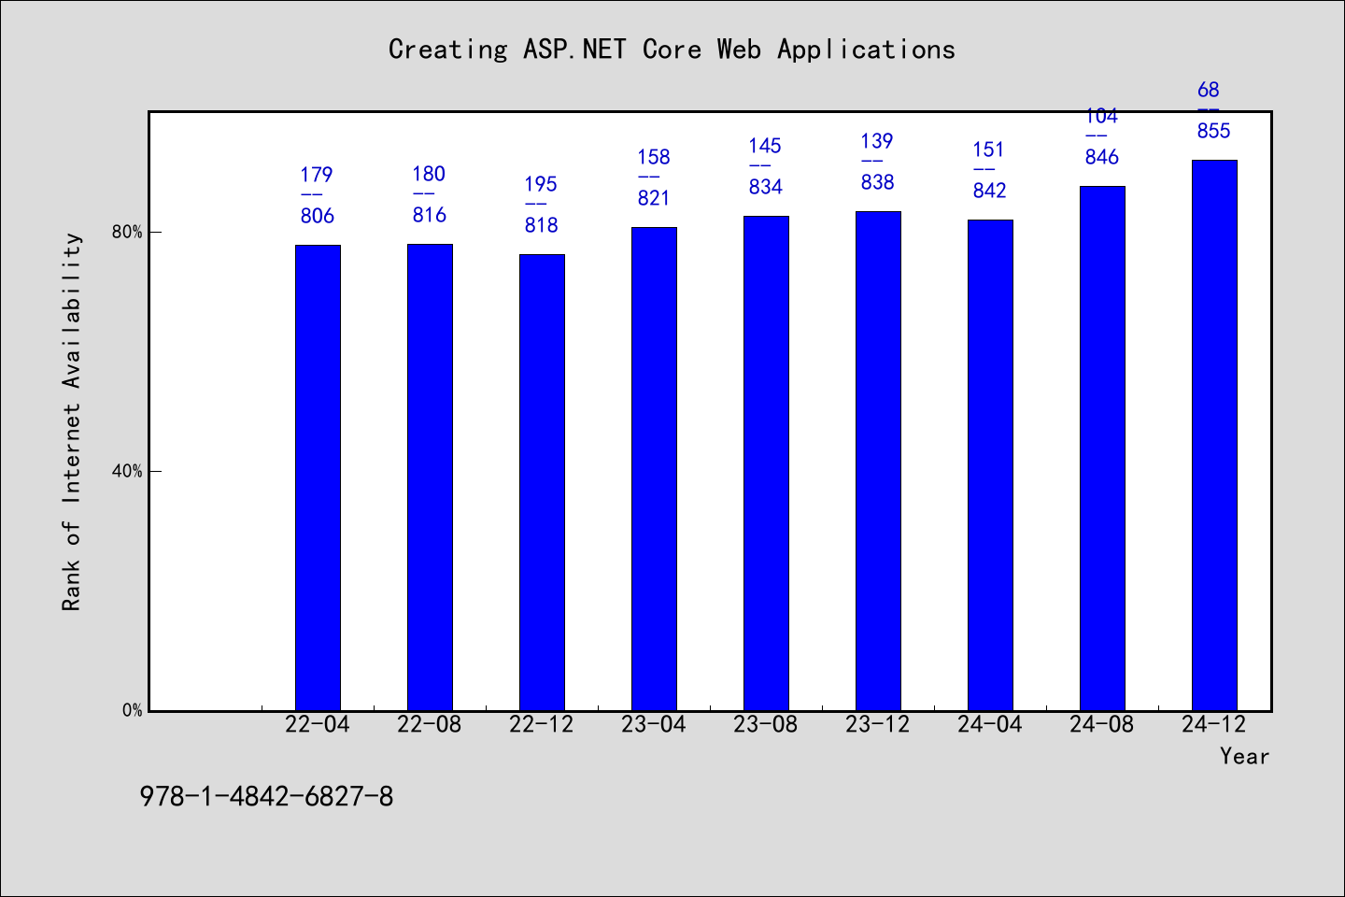Select the 24-12 bar

1214,435
